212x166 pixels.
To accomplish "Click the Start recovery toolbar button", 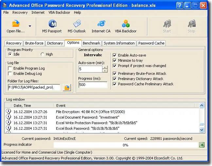I will [x=167, y=26].
